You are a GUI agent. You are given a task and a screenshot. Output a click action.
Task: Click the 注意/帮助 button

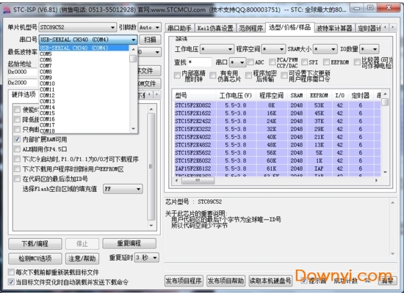point(82,259)
